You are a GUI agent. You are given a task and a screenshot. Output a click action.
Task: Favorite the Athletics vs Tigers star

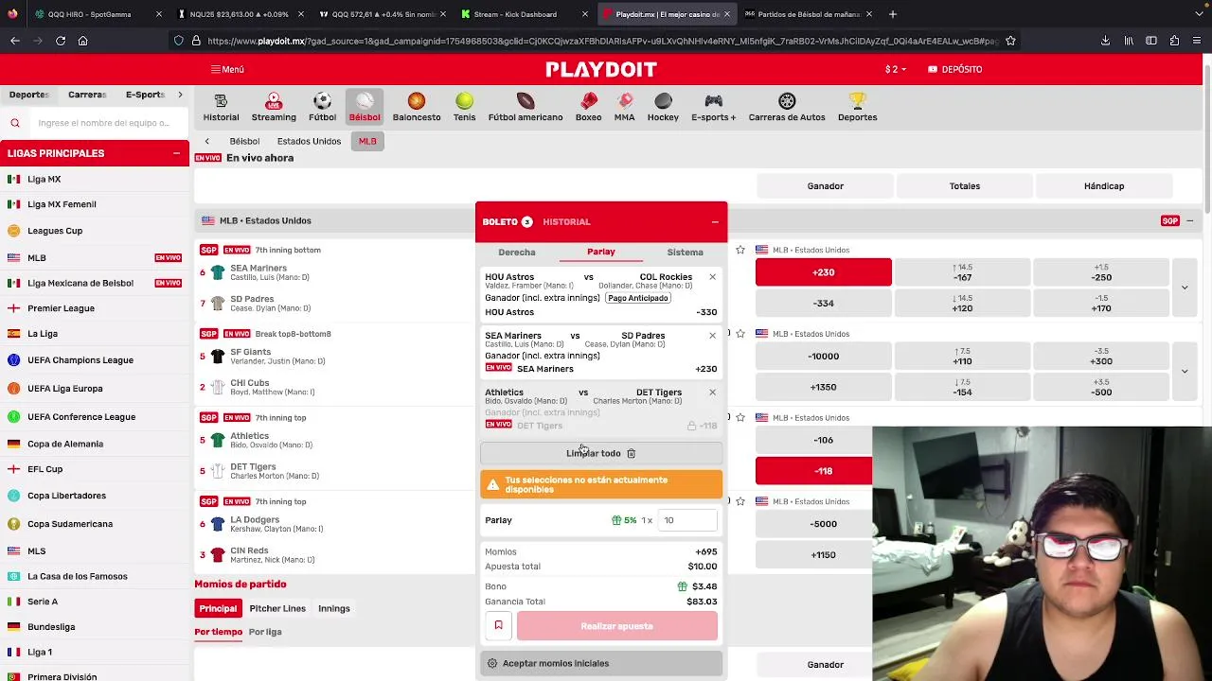tap(740, 417)
